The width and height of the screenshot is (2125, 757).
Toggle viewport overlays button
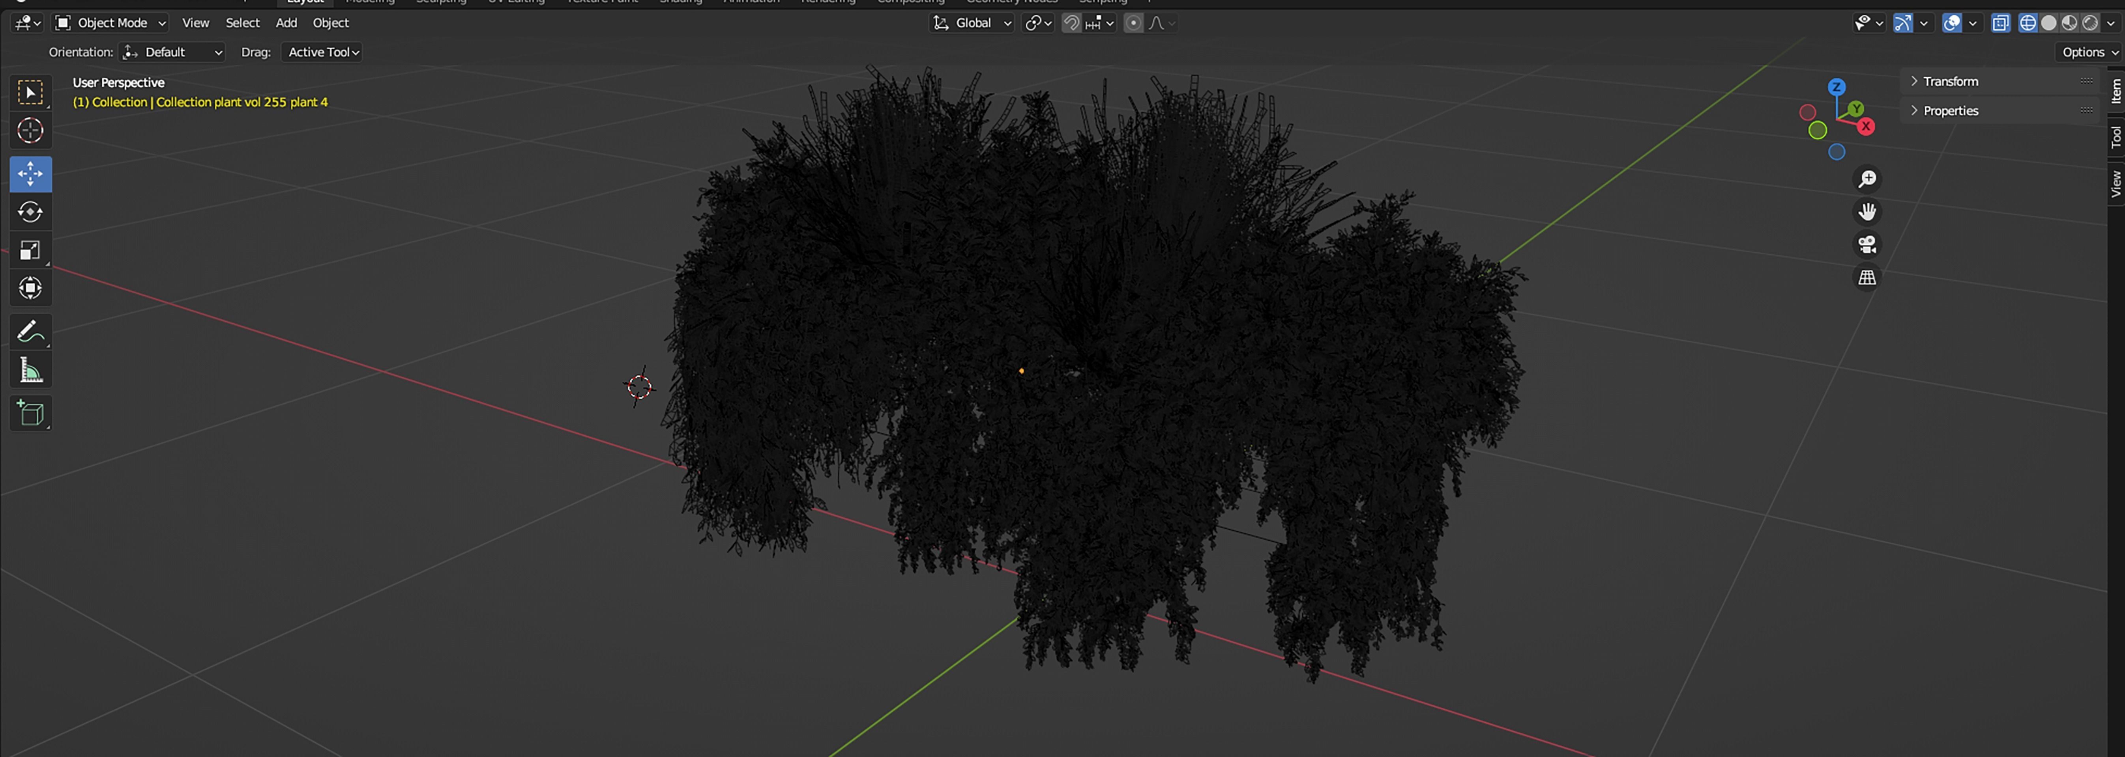coord(1952,23)
